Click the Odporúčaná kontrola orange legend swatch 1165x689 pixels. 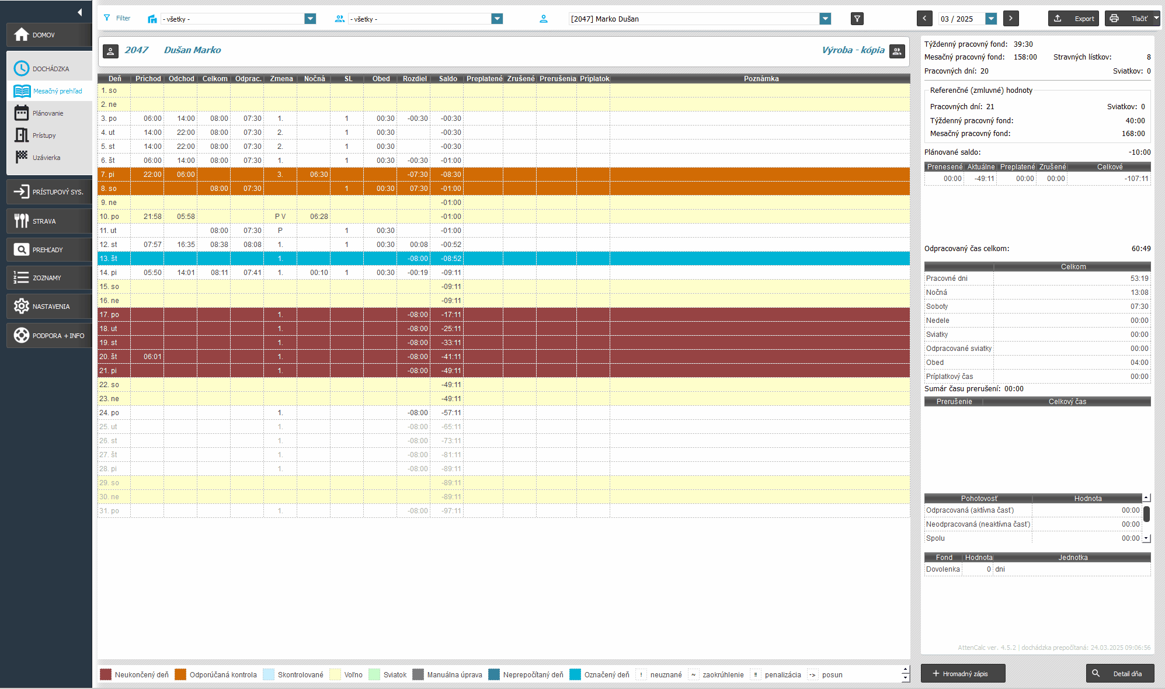click(x=180, y=675)
